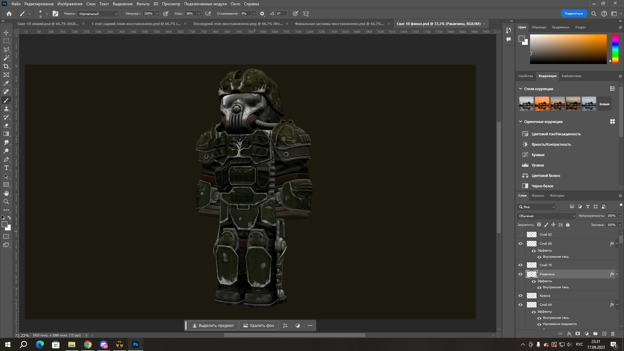
Task: Select the Rectangular Marquee tool
Action: coord(6,41)
